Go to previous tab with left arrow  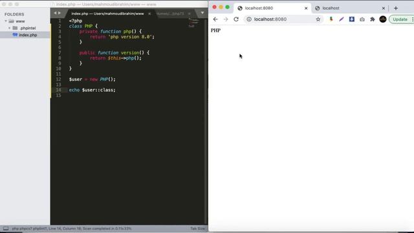click(55, 13)
